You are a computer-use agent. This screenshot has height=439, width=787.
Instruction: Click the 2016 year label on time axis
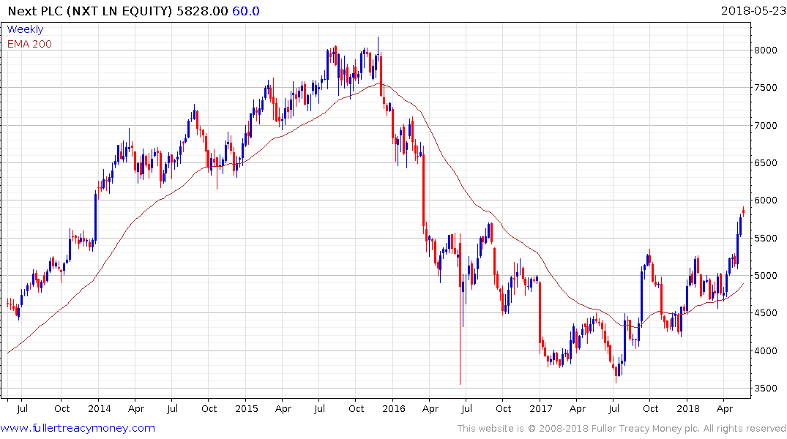394,409
